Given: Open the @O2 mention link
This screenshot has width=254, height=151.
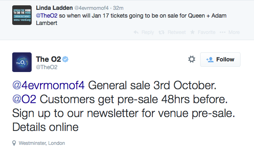Looking at the screenshot, I should point(24,99).
